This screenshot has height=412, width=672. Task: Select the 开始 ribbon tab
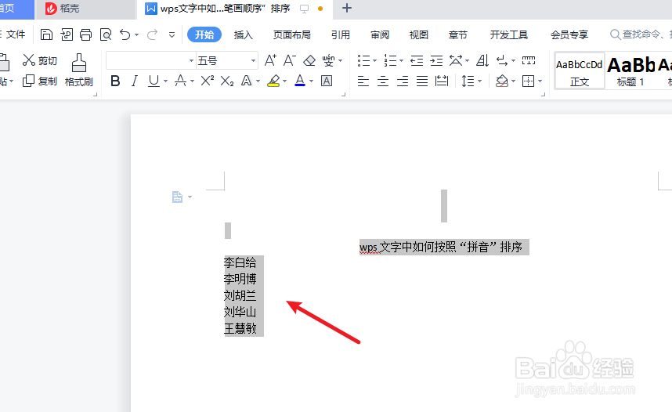(x=204, y=34)
